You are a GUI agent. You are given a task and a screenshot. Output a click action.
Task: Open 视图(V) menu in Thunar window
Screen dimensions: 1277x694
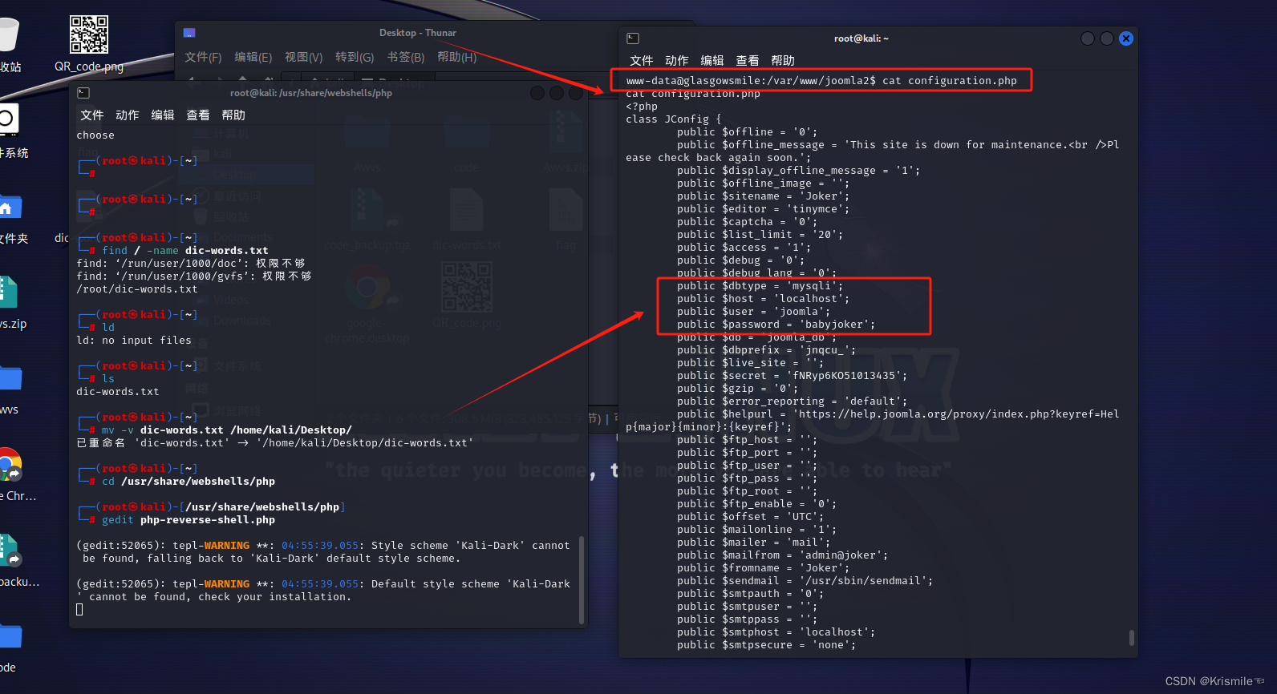tap(304, 57)
